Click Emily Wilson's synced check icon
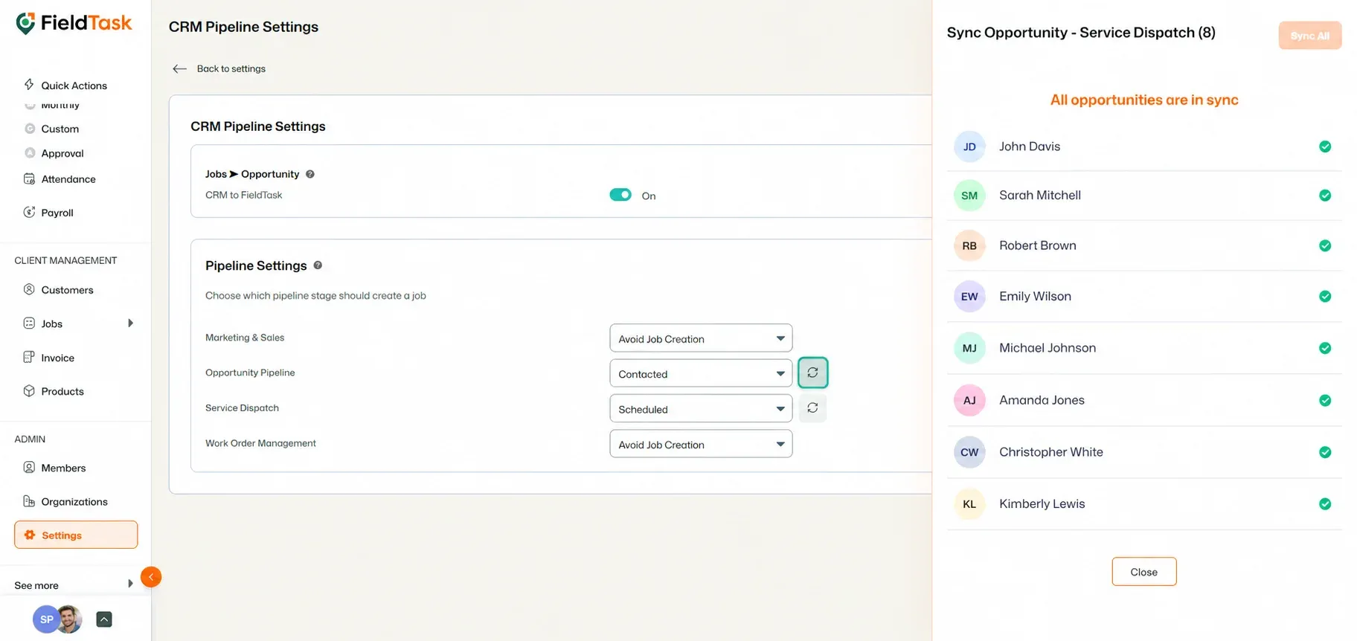The width and height of the screenshot is (1357, 641). (1325, 296)
